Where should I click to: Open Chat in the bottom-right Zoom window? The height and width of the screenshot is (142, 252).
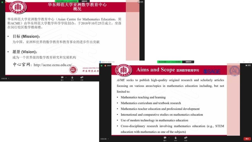point(165,139)
